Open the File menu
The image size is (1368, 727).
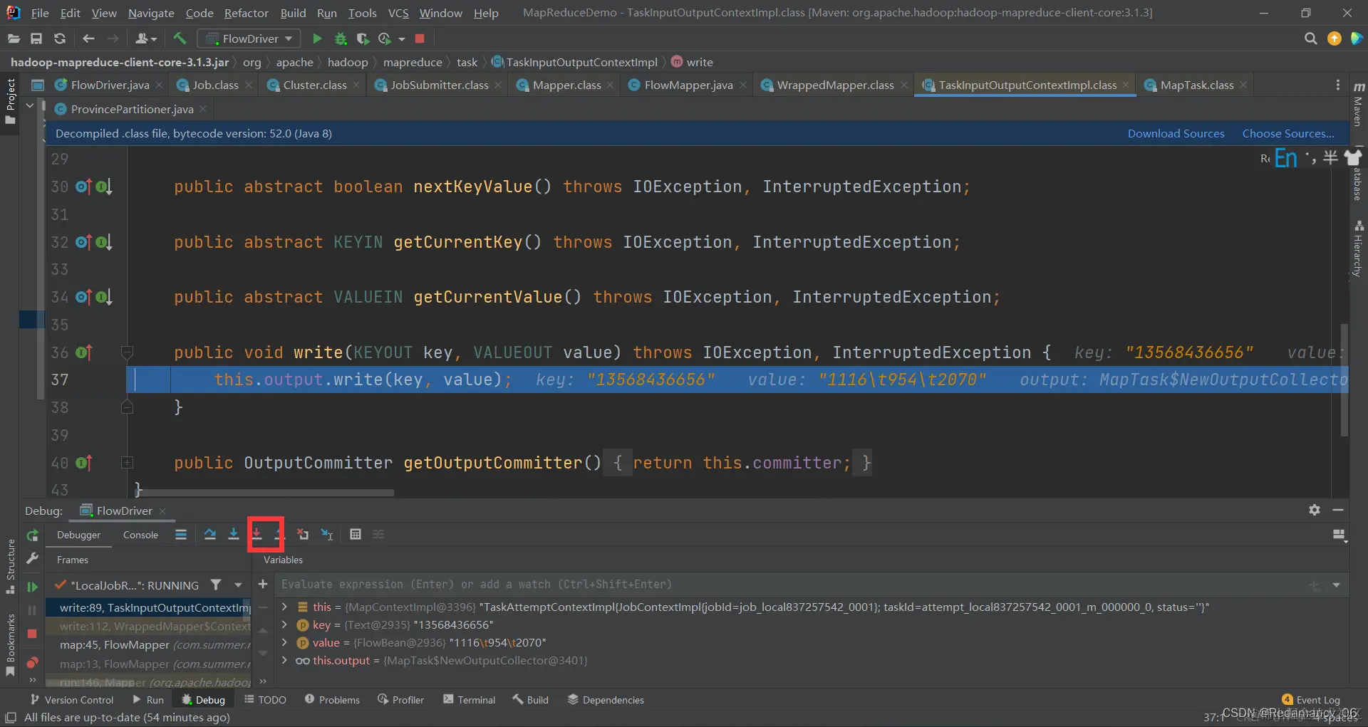pos(40,13)
